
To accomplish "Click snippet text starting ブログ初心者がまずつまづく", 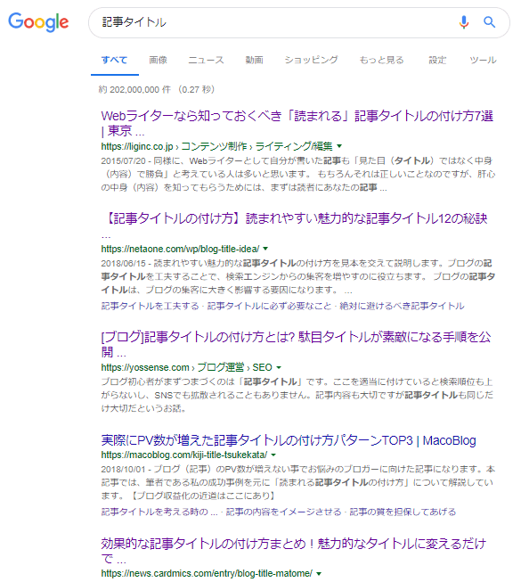I will click(x=297, y=396).
